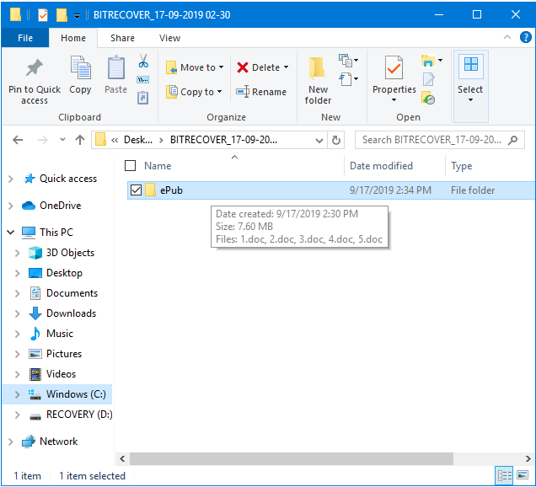The width and height of the screenshot is (536, 487).
Task: Click the Copy icon in Clipboard group
Action: click(80, 67)
